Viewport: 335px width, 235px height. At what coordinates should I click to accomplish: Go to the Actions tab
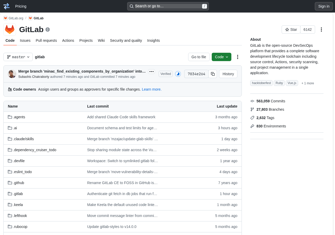click(x=68, y=40)
